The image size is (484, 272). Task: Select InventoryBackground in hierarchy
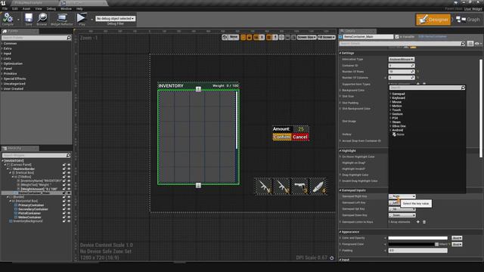[28, 221]
